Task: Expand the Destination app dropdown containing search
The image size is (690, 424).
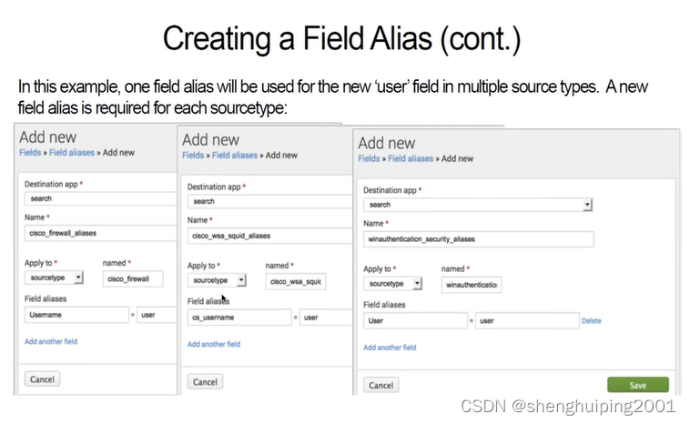Action: [x=479, y=205]
